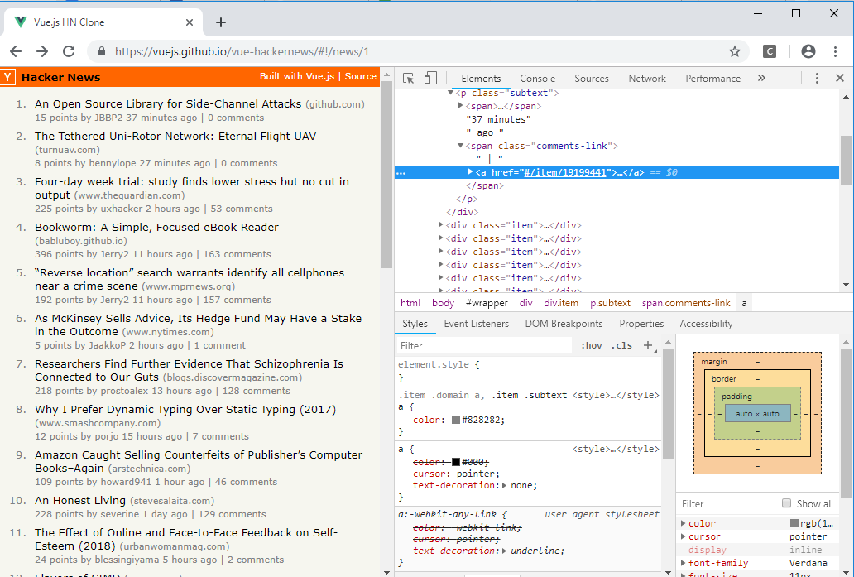Select #wrapper in the breadcrumb
Screen dimensions: 854x577
[487, 303]
